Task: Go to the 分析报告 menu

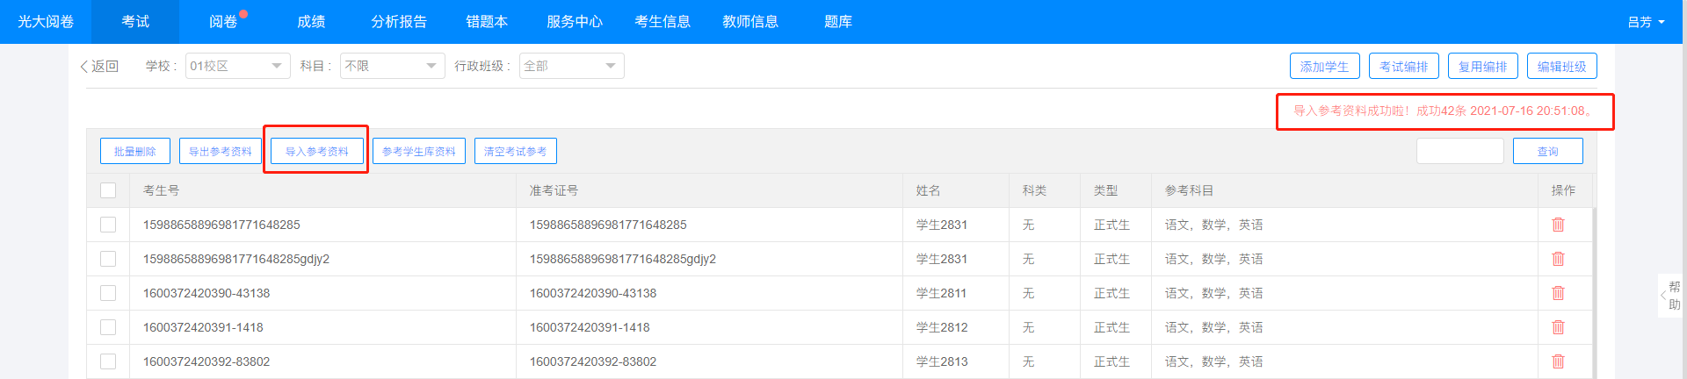Action: [x=398, y=22]
